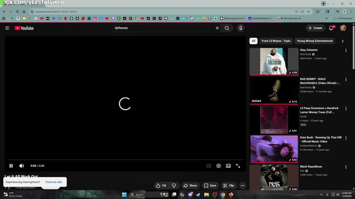Show hidden system tray icons
This screenshot has width=355, height=199.
click(x=321, y=195)
